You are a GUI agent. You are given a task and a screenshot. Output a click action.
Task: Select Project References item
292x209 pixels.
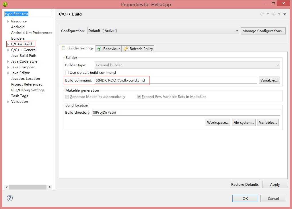[x=27, y=84]
